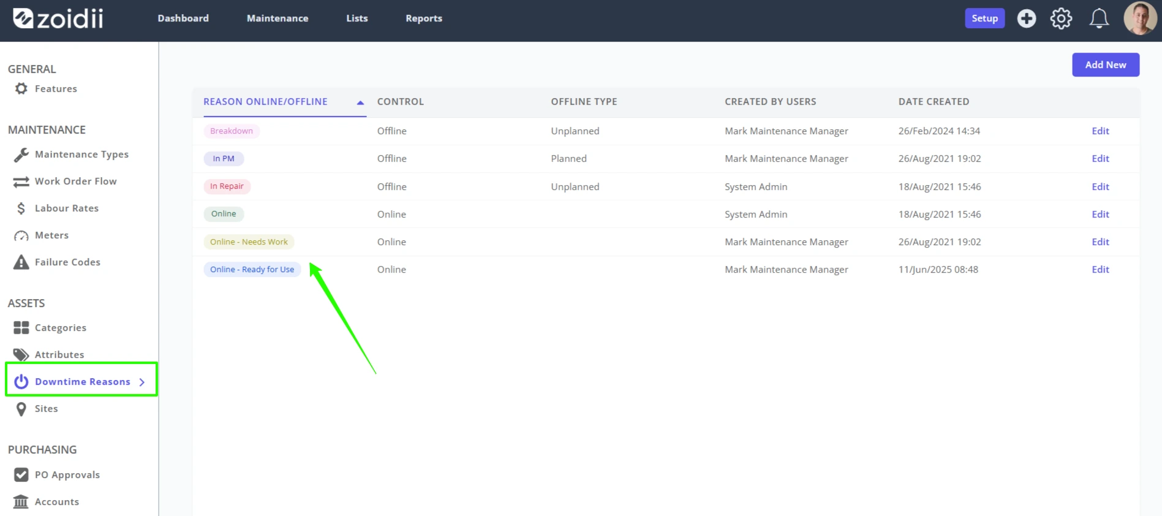
Task: Edit the In PM reason
Action: 1100,159
